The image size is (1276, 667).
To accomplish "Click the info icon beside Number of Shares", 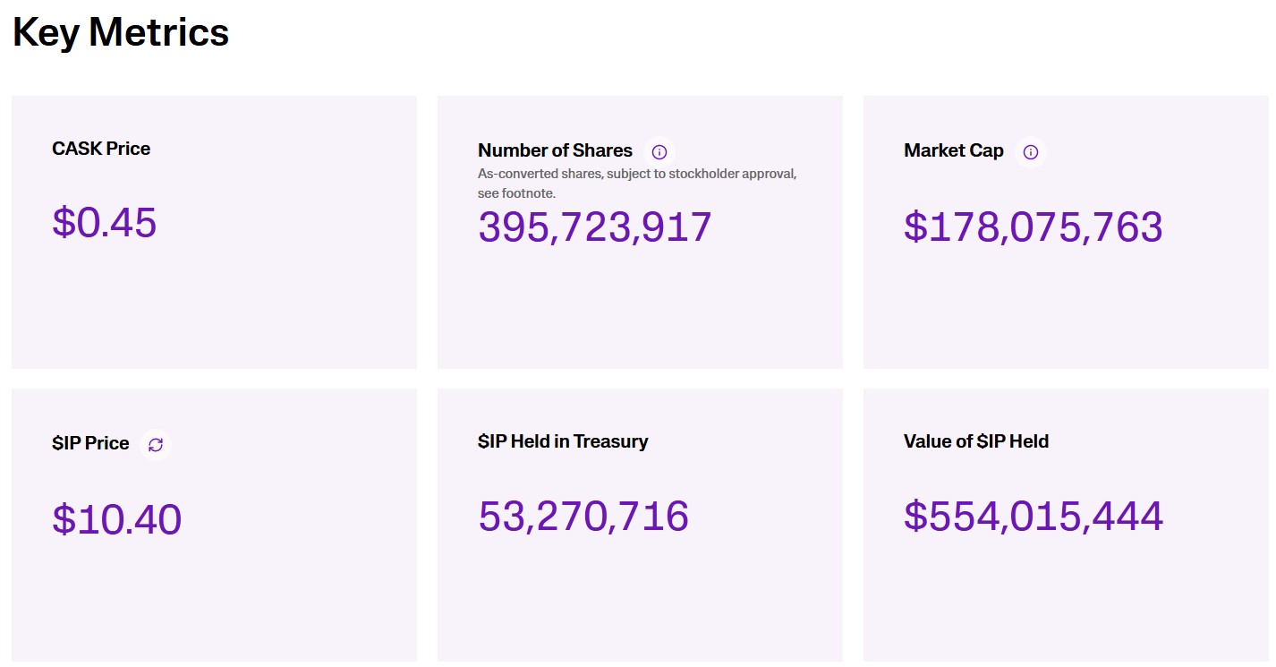I will click(659, 151).
